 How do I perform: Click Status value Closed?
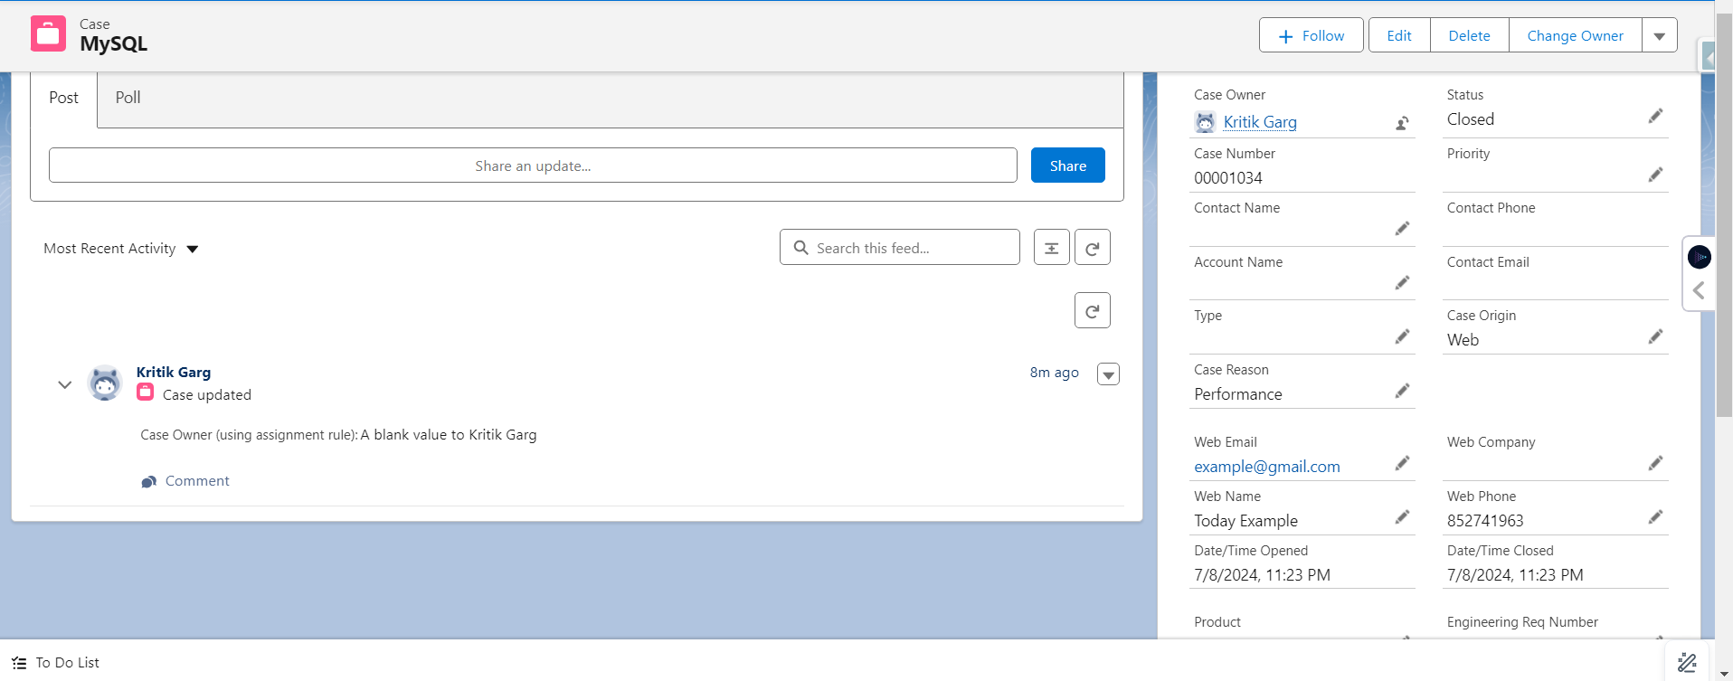click(1471, 119)
